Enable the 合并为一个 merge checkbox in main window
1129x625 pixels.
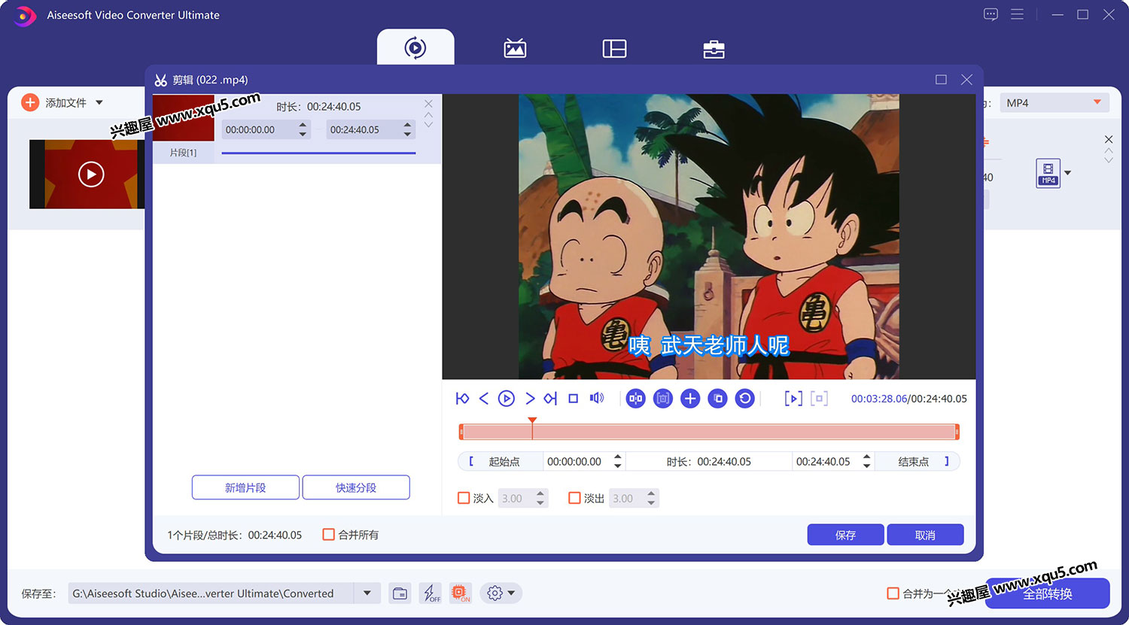click(x=893, y=593)
